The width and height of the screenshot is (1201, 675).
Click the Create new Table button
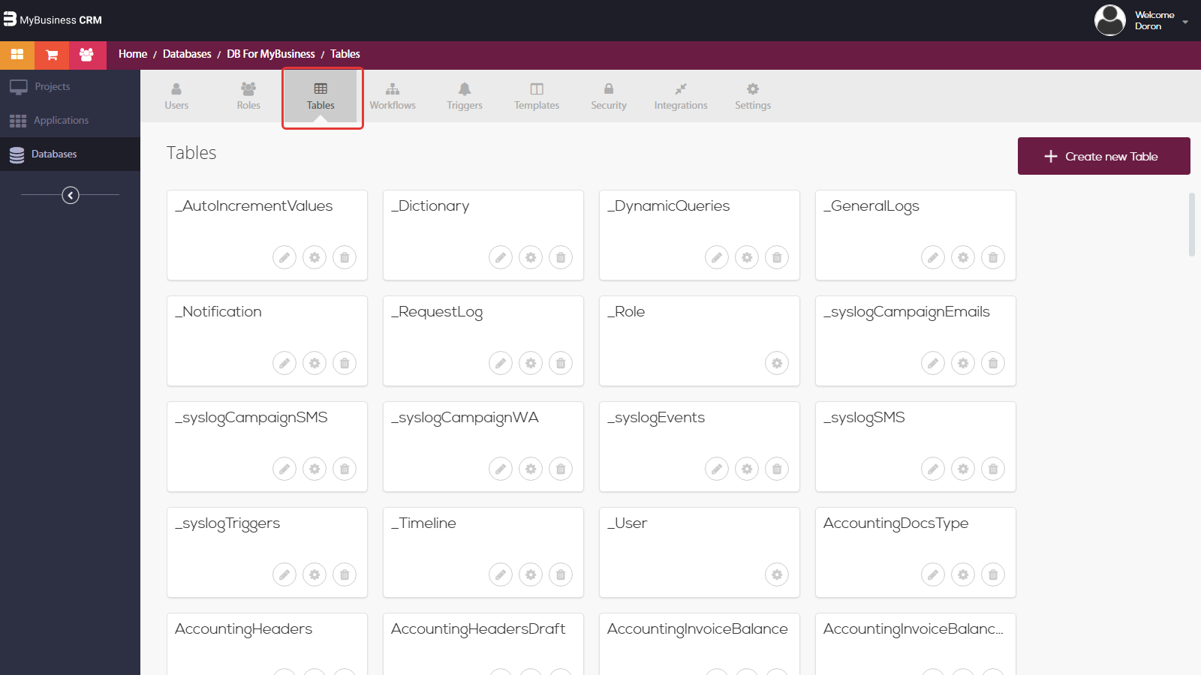[x=1104, y=156]
